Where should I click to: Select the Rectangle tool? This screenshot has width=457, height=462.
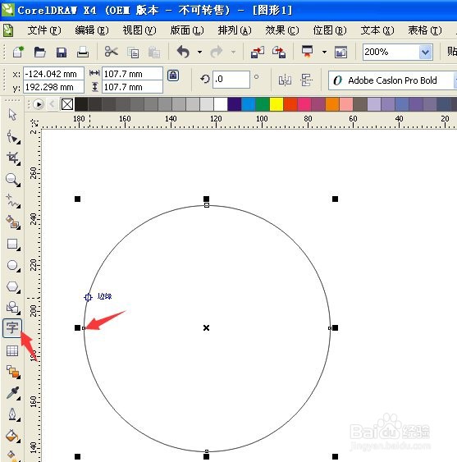point(13,245)
